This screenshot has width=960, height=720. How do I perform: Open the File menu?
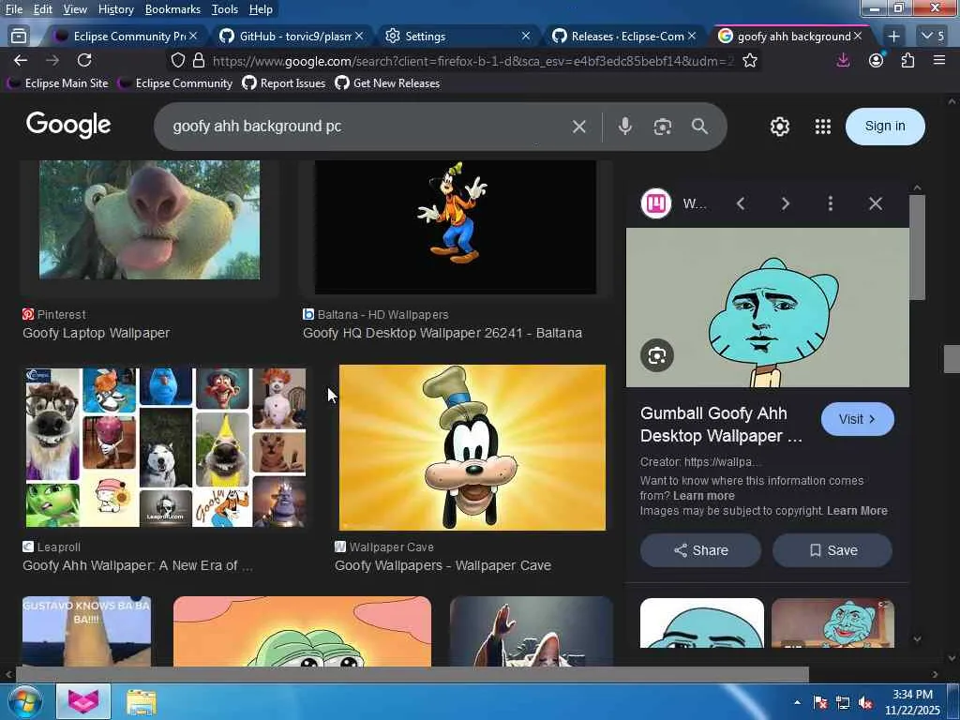(13, 9)
